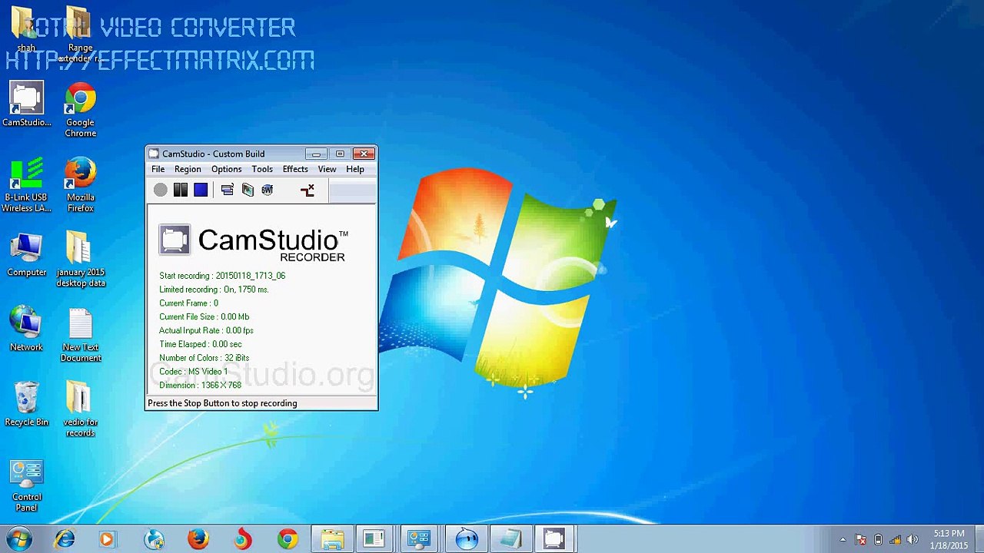Image resolution: width=984 pixels, height=553 pixels.
Task: Click the "Actual Input Rate : 0.00 fps" line
Action: (206, 330)
